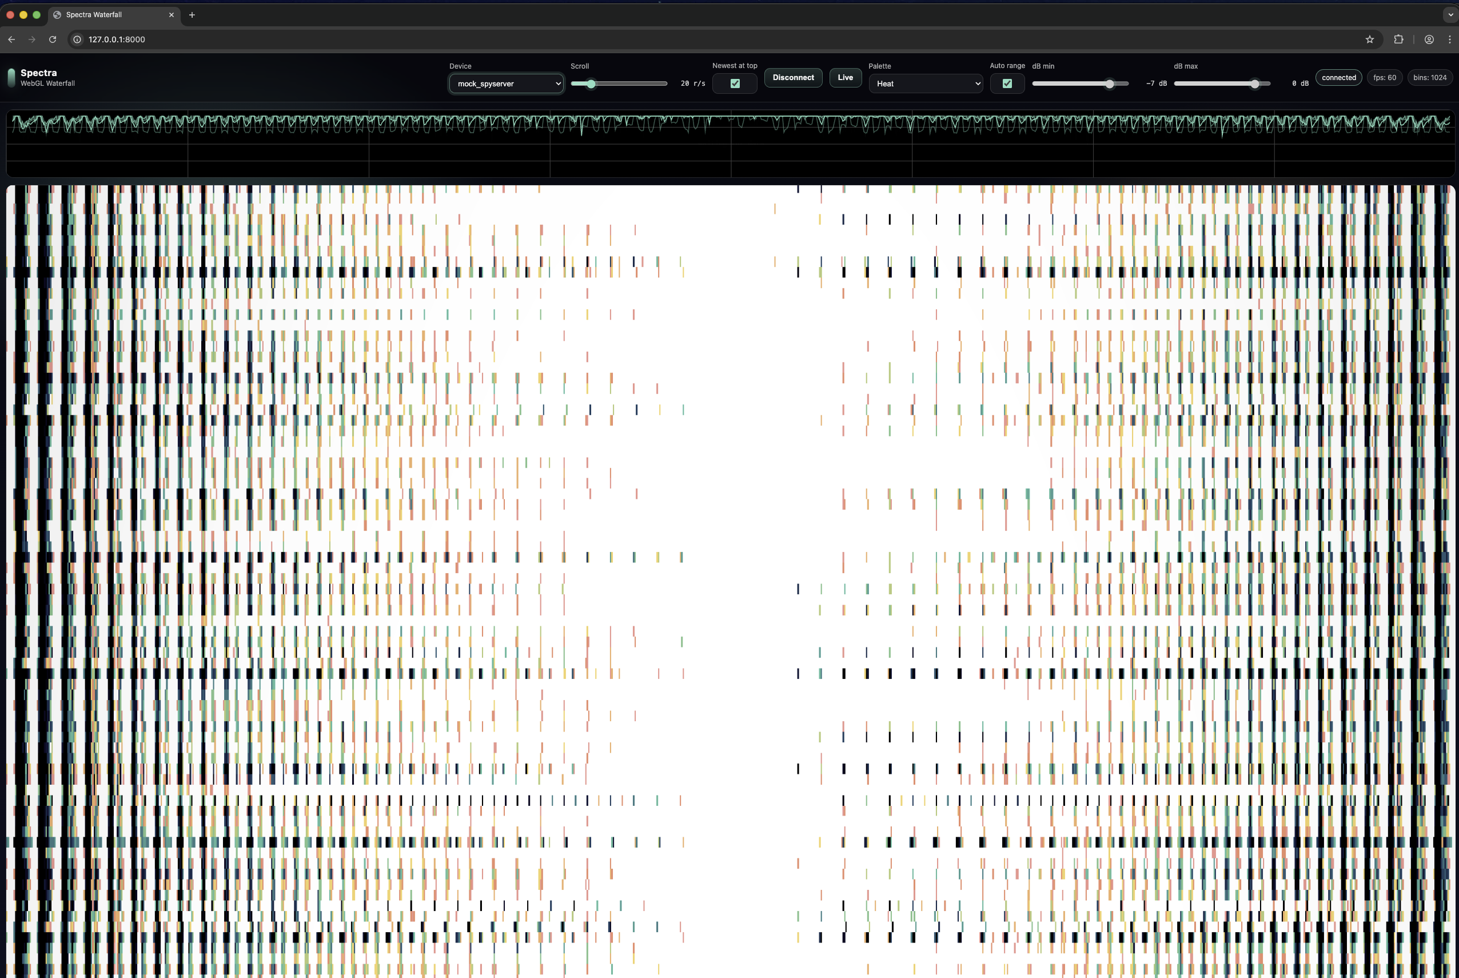1459x978 pixels.
Task: Disable the Auto range checkbox
Action: pyautogui.click(x=1007, y=83)
